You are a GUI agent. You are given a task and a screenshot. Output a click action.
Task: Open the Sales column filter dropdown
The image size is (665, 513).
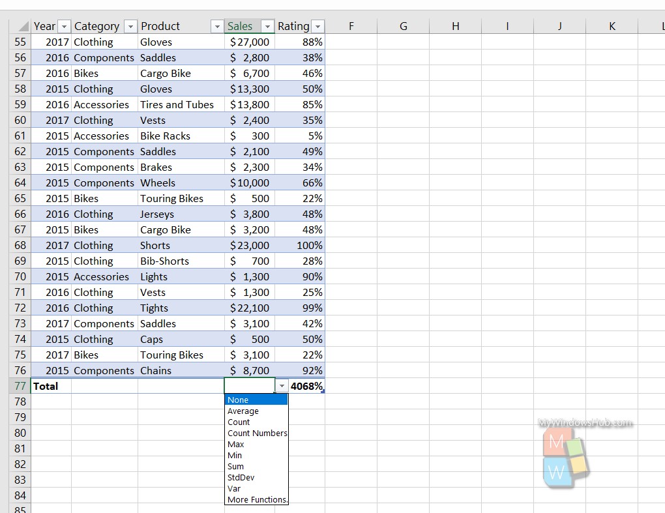267,26
